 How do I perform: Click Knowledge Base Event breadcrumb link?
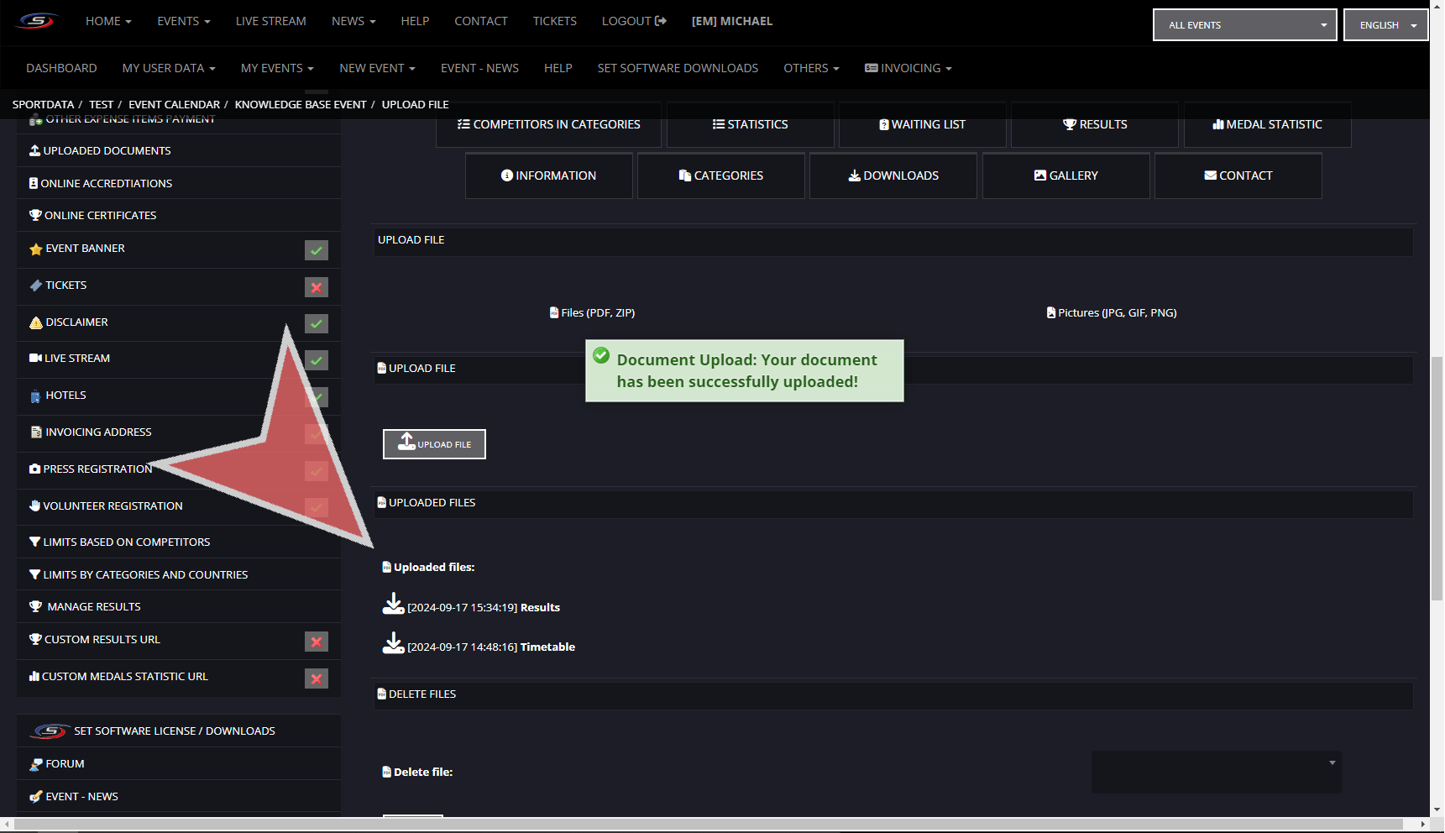301,105
